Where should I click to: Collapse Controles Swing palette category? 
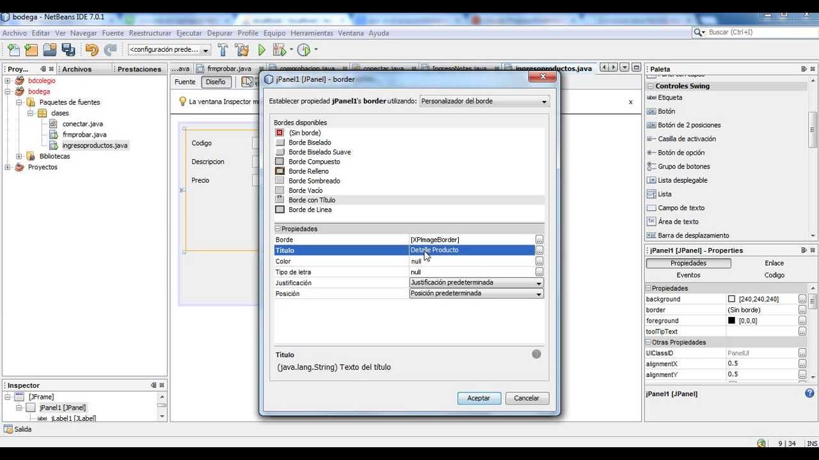tap(651, 86)
